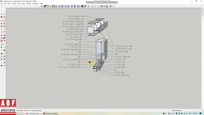The image size is (204, 115).
Task: Switch to Bandicam window in taskbar
Action: (51, 113)
